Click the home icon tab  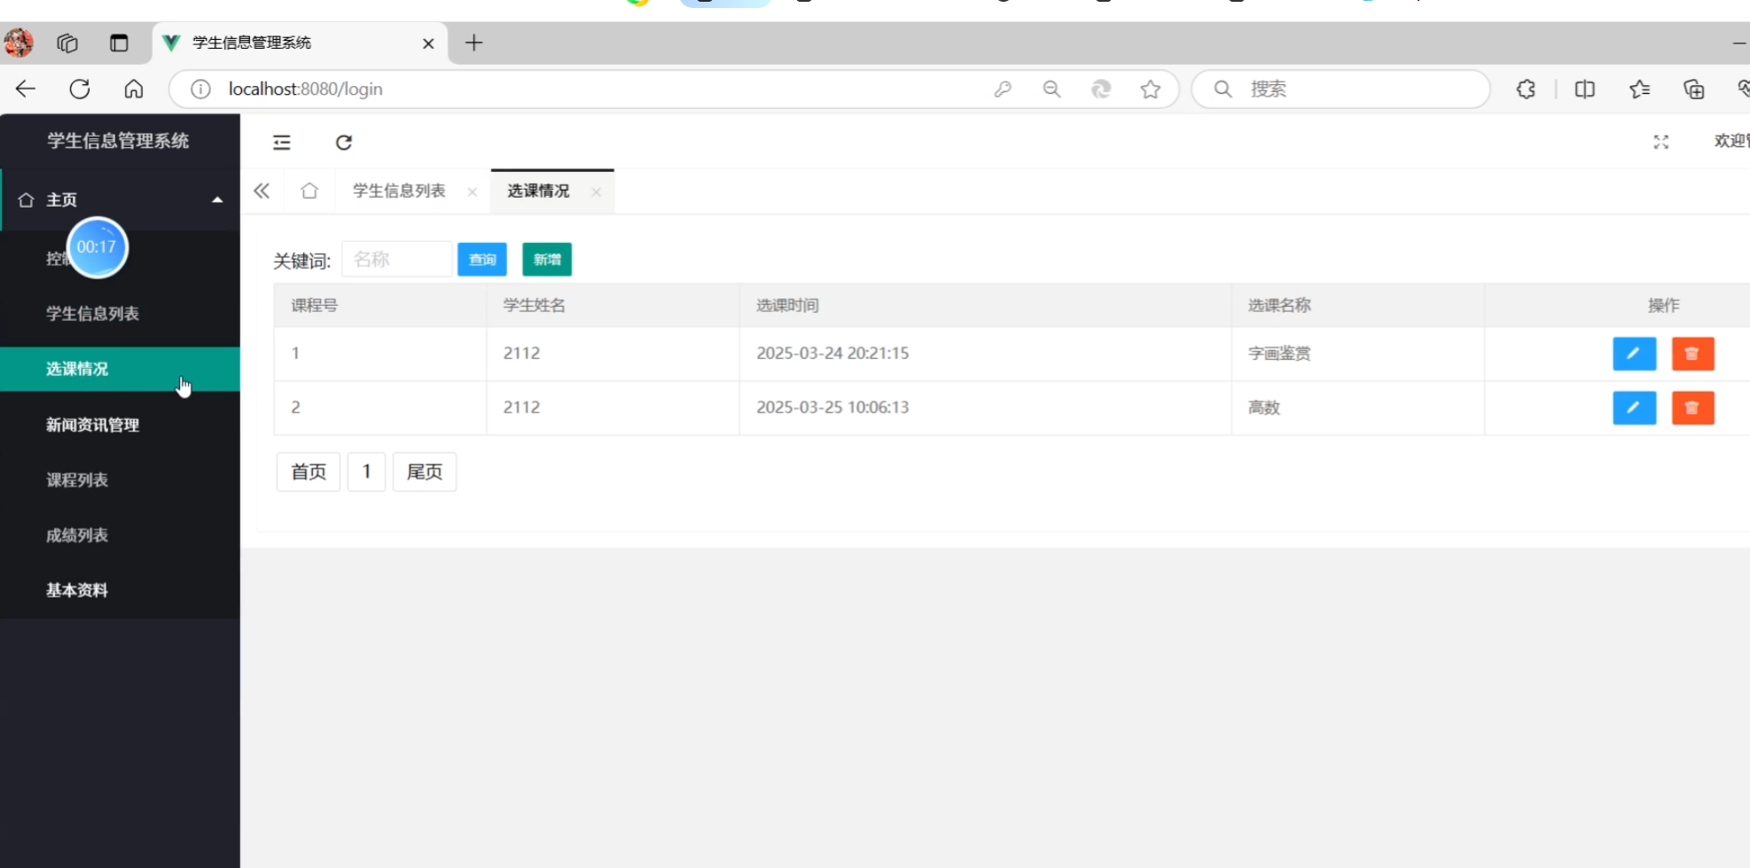point(309,192)
